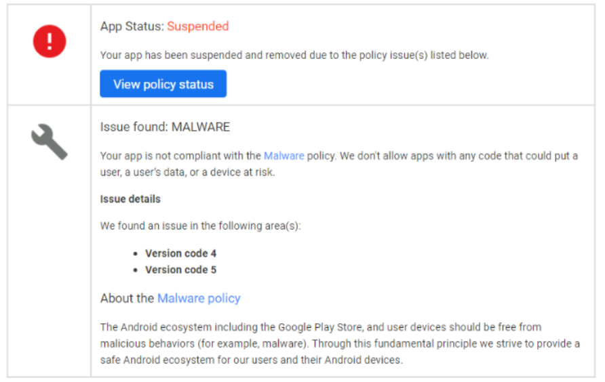Click the bold 'Issue details' subheading
The height and width of the screenshot is (382, 605).
tap(130, 199)
